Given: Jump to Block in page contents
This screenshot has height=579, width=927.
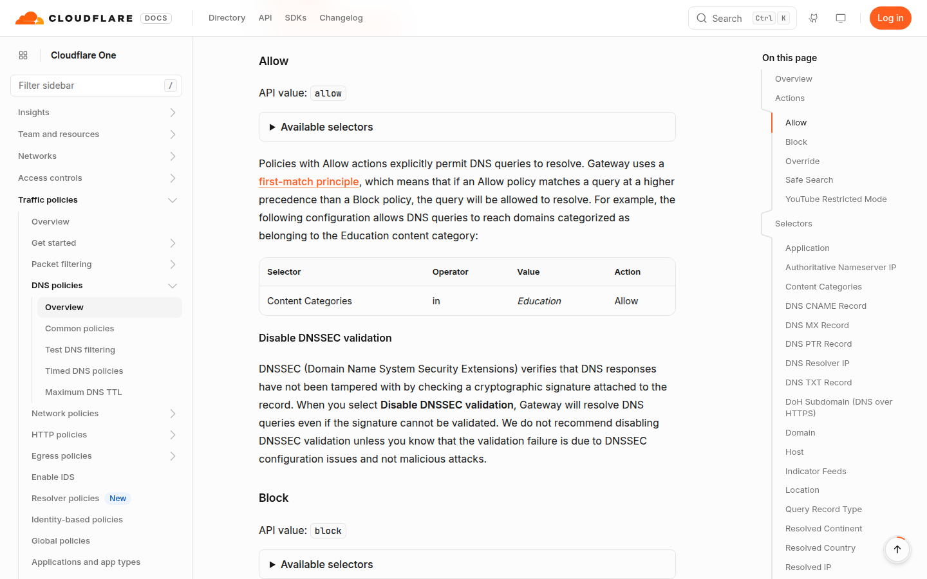Looking at the screenshot, I should [796, 142].
